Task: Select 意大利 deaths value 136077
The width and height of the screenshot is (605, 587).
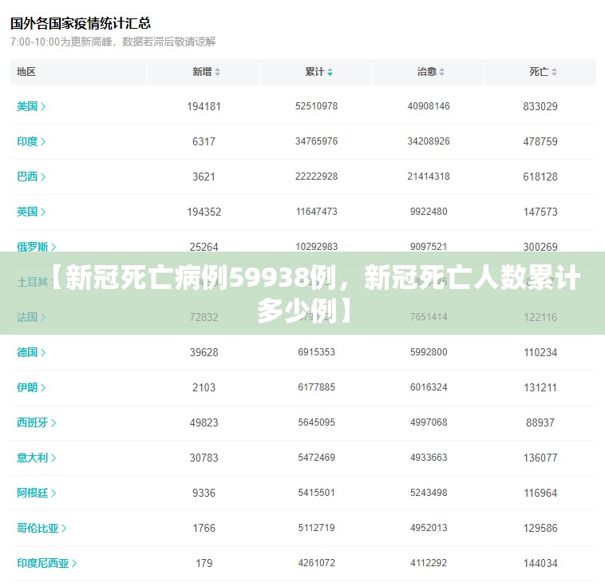Action: click(x=540, y=458)
